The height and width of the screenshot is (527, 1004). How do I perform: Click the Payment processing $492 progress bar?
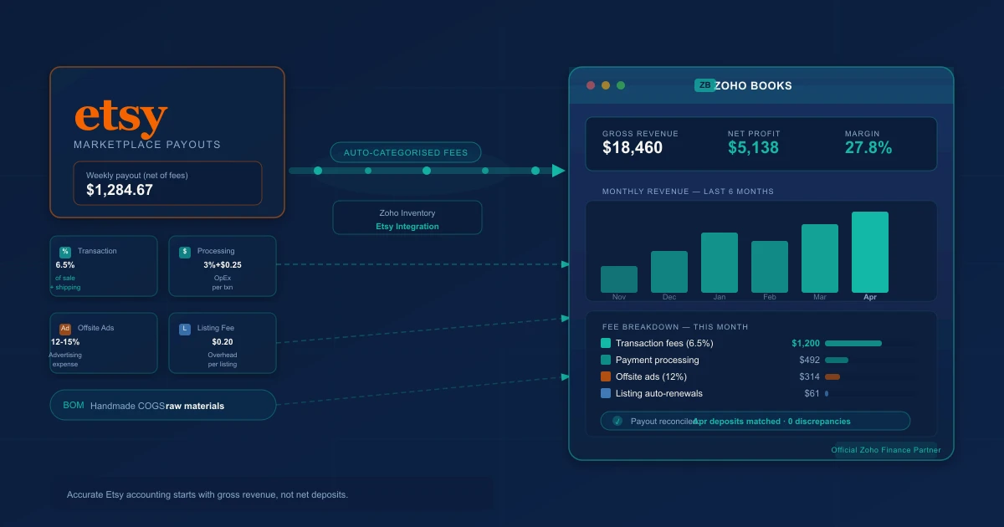click(837, 360)
